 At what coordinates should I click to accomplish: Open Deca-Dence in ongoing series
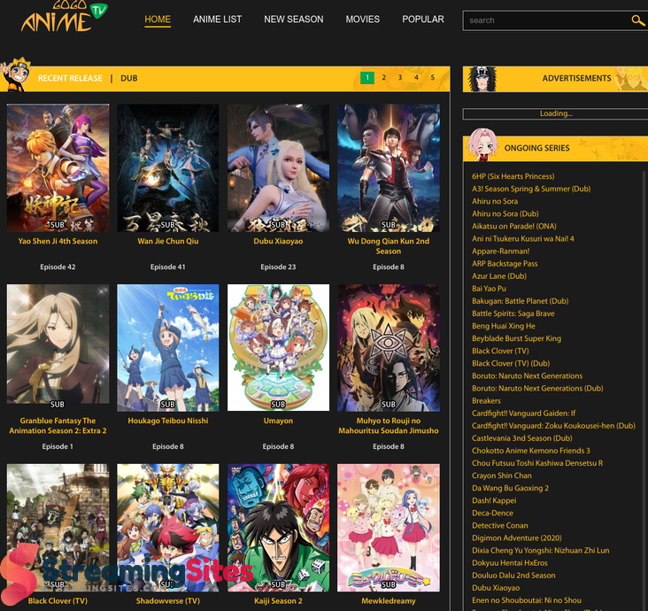(x=492, y=513)
